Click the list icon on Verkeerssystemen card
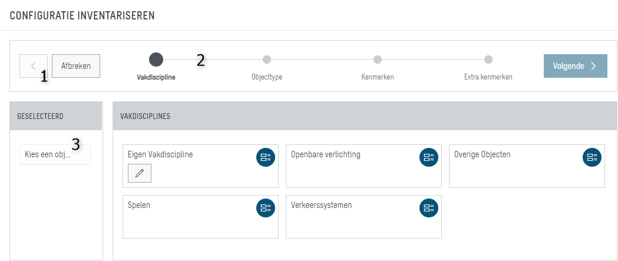The height and width of the screenshot is (261, 618). [429, 208]
